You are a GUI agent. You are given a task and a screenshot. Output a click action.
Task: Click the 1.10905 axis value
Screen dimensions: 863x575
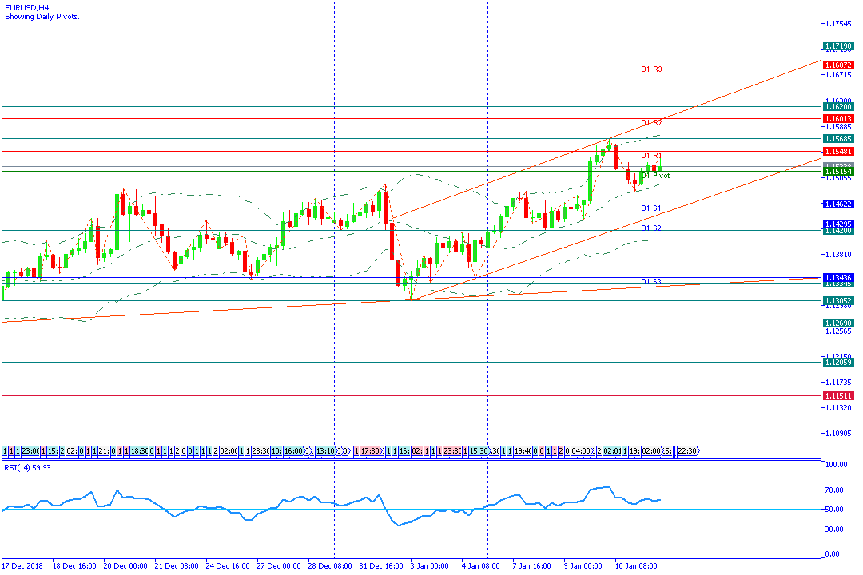838,434
